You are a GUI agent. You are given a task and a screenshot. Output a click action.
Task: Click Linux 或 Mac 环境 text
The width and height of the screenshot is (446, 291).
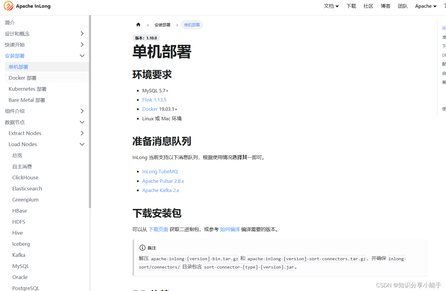coord(162,118)
